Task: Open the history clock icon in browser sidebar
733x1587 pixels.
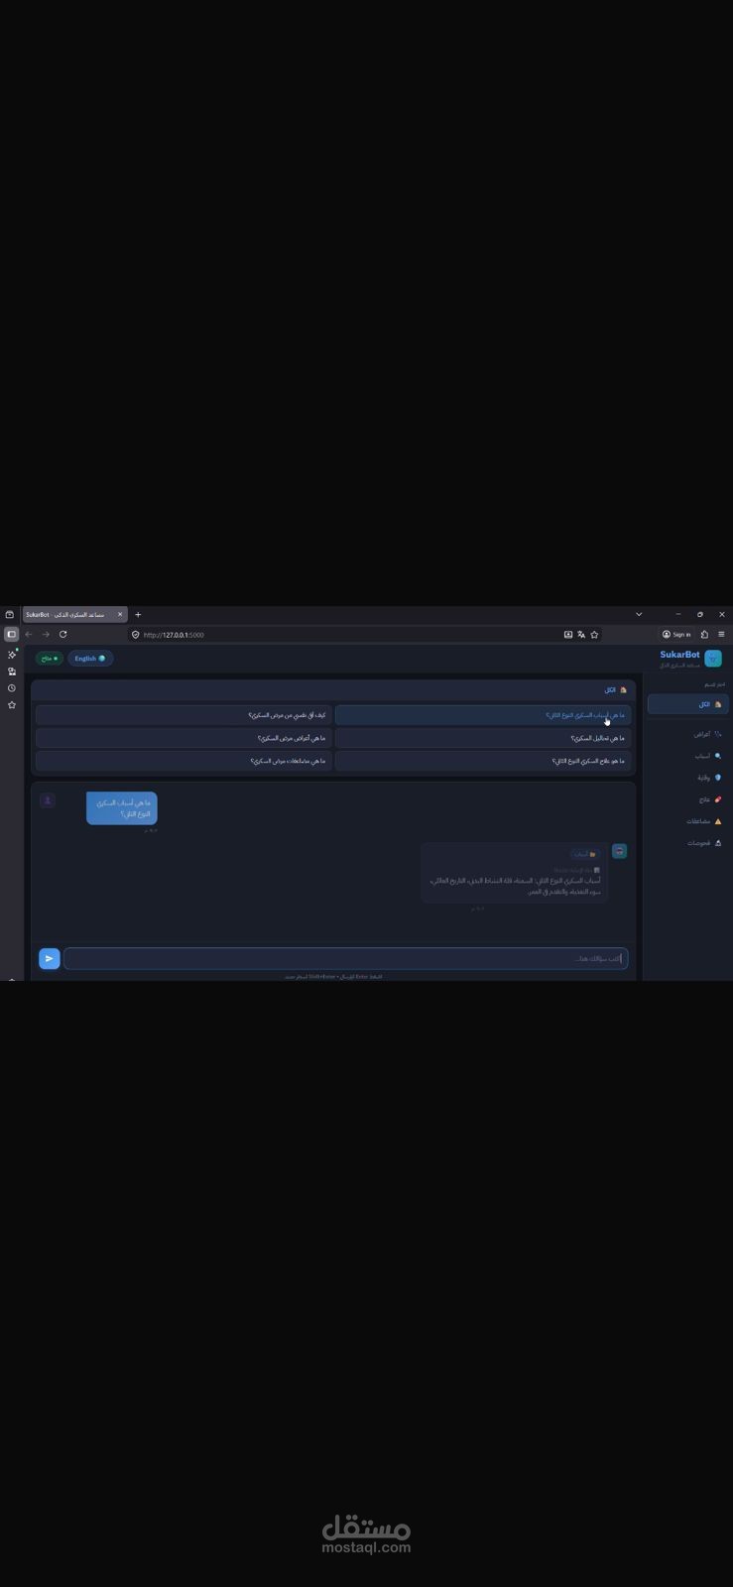Action: [12, 688]
